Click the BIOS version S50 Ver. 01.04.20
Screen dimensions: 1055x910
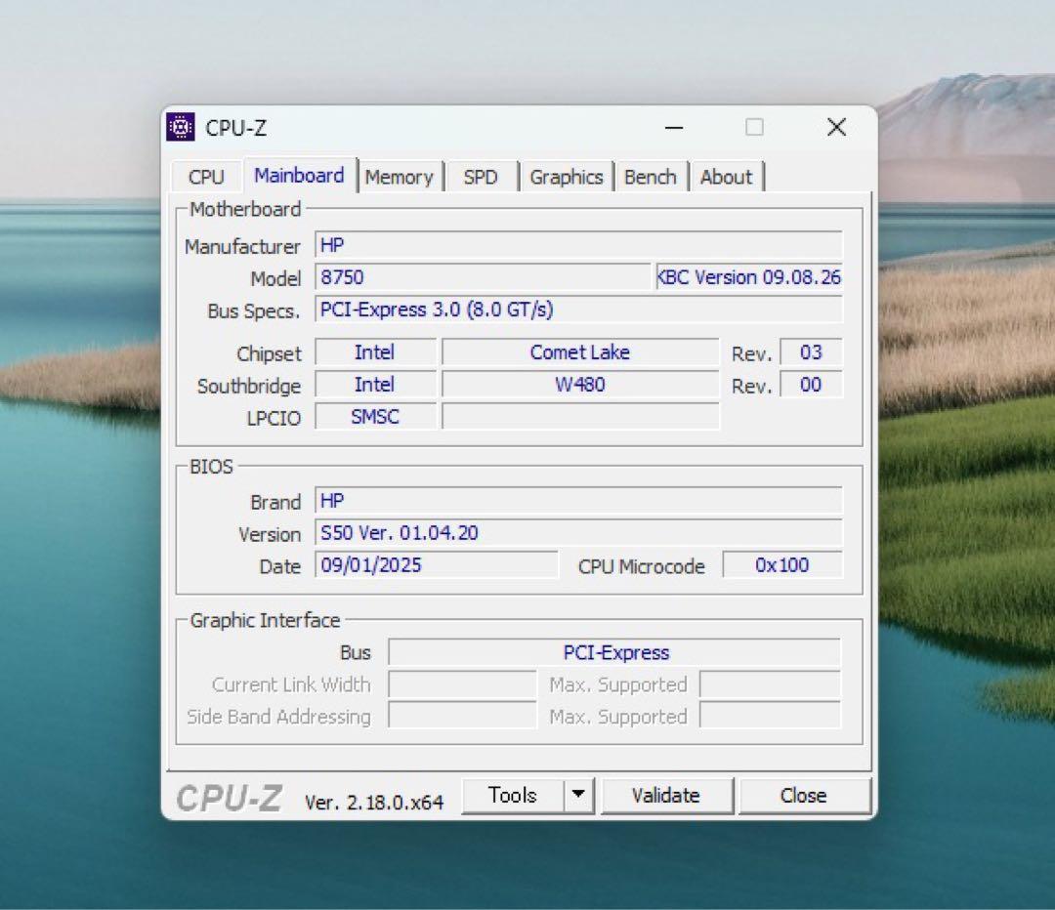(x=578, y=533)
